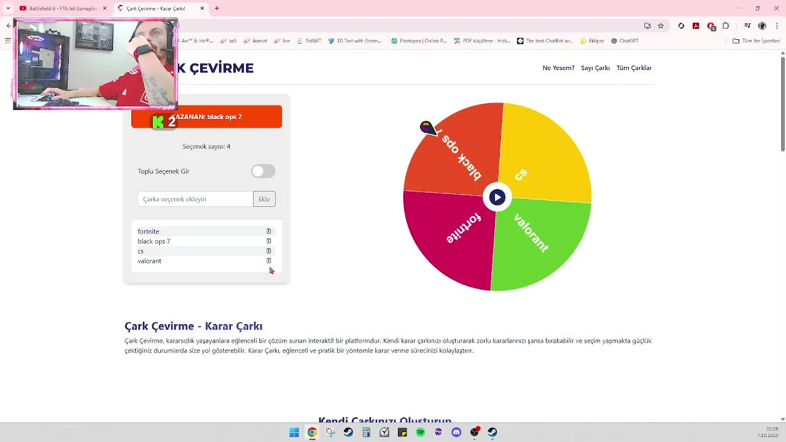The image size is (786, 442).
Task: Open the 3D Text with Green bookmark
Action: coord(355,41)
